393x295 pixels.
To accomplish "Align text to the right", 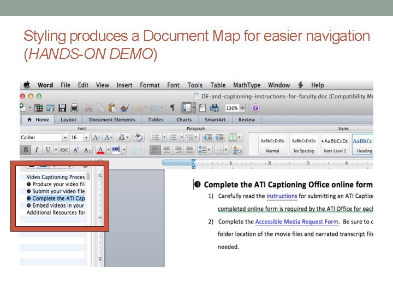I will (178, 150).
